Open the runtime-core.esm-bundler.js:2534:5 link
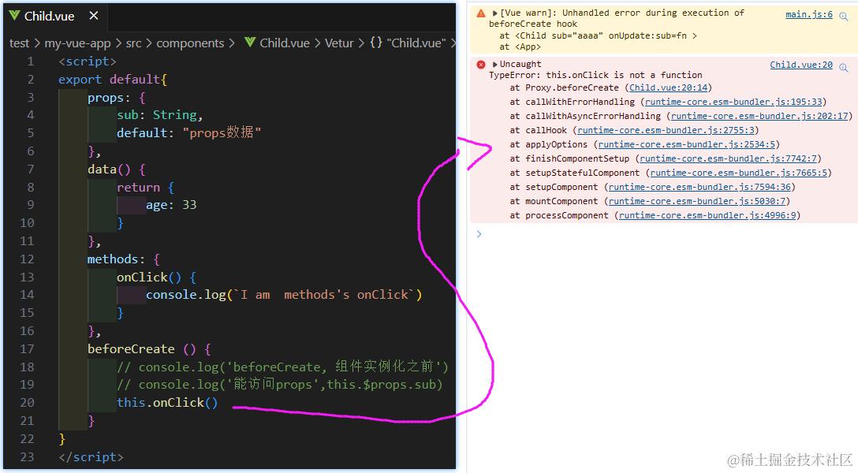Screen dimensions: 858x473 click(687, 144)
